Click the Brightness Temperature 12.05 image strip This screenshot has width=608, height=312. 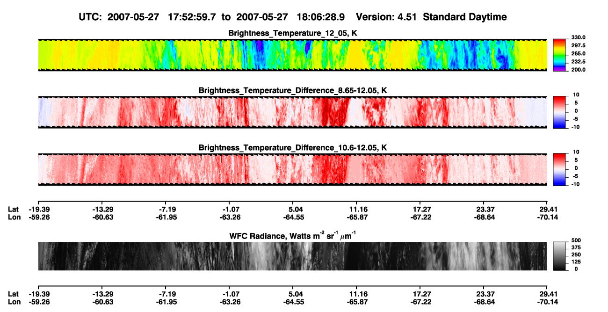292,55
